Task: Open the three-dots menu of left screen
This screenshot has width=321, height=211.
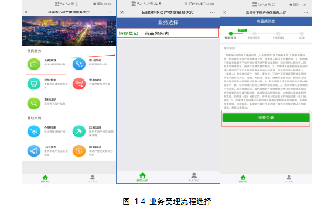Action: coord(110,12)
